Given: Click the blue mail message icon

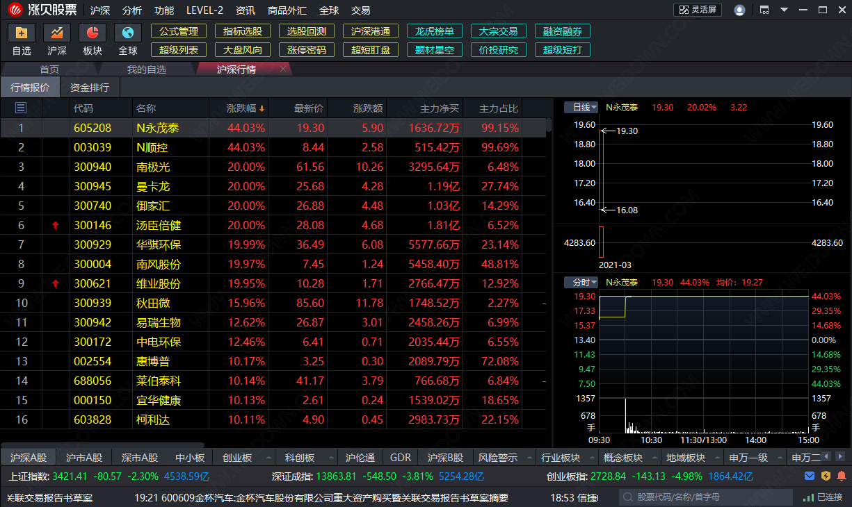Looking at the screenshot, I should coord(810,476).
